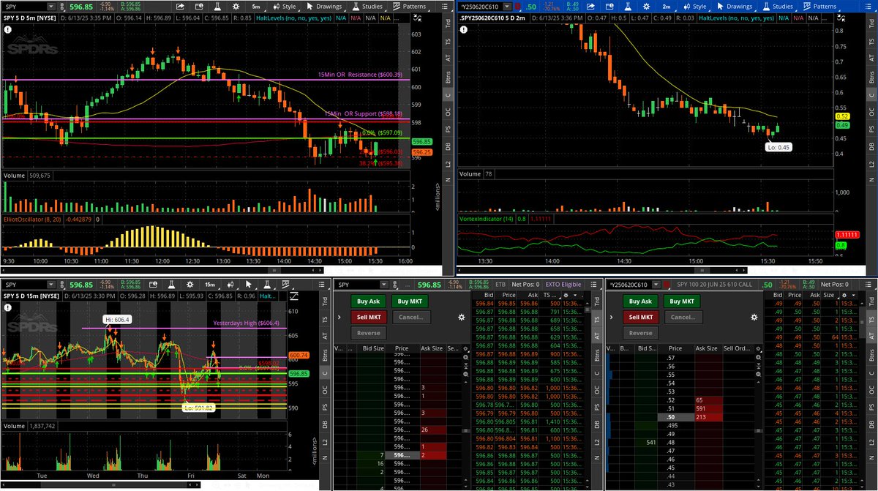Open the Patterns menu on the option 2m chart

click(819, 7)
